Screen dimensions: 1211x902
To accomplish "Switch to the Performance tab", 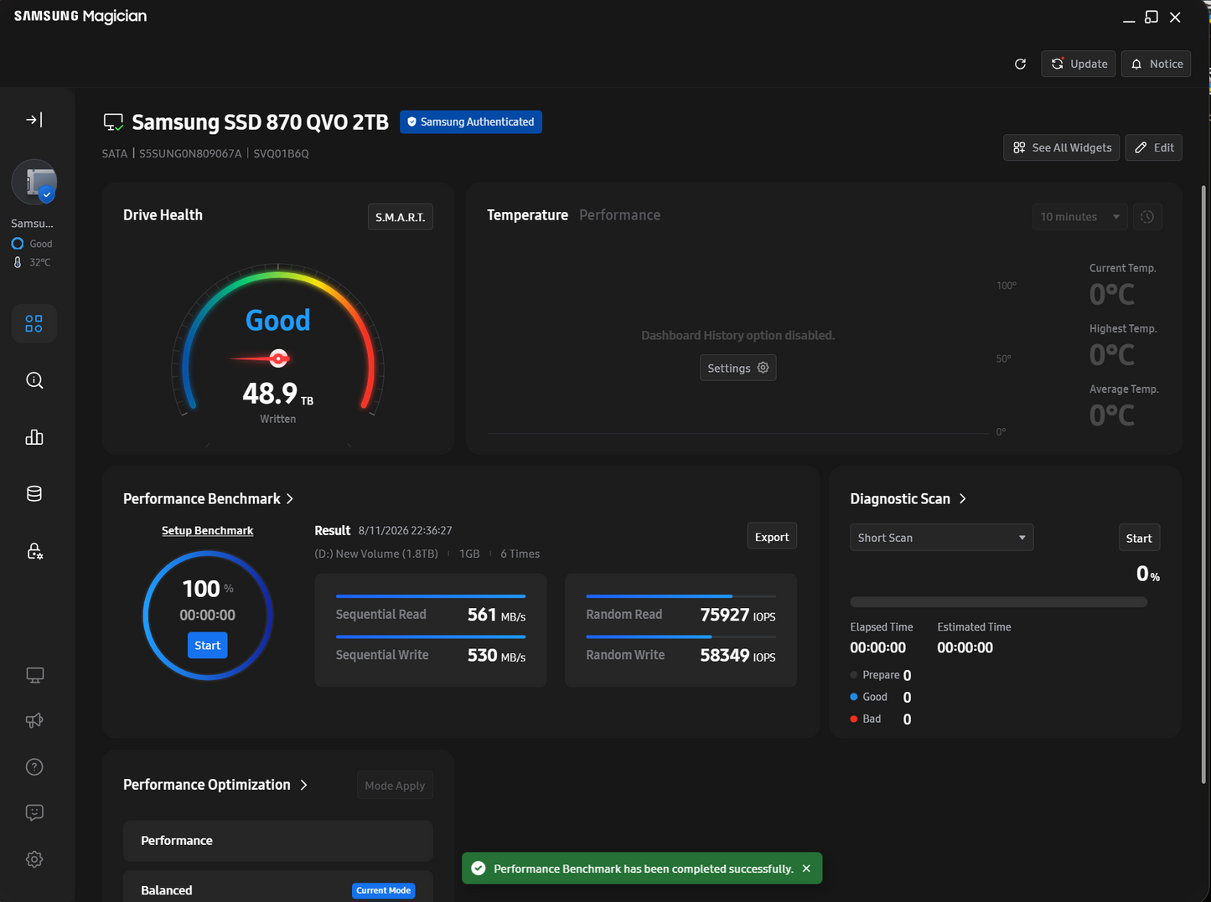I will point(619,215).
